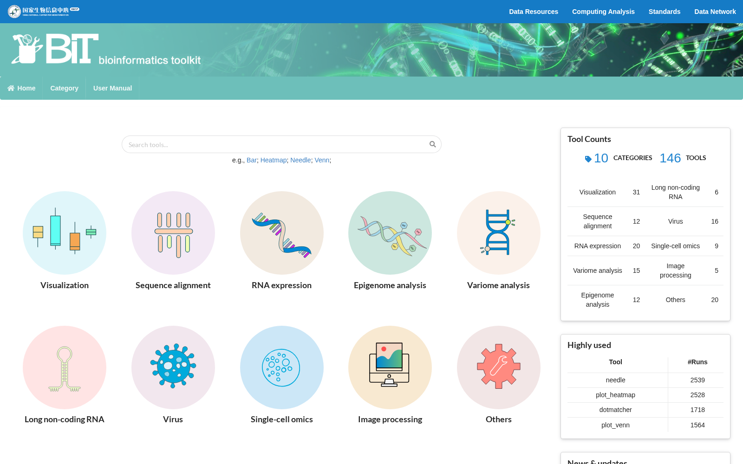This screenshot has width=743, height=464.
Task: Select Epigenome analysis in Tool Counts table
Action: [598, 300]
